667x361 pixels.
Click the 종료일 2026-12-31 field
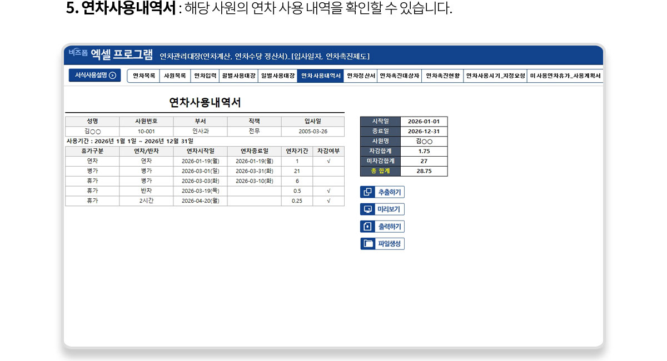pos(424,132)
